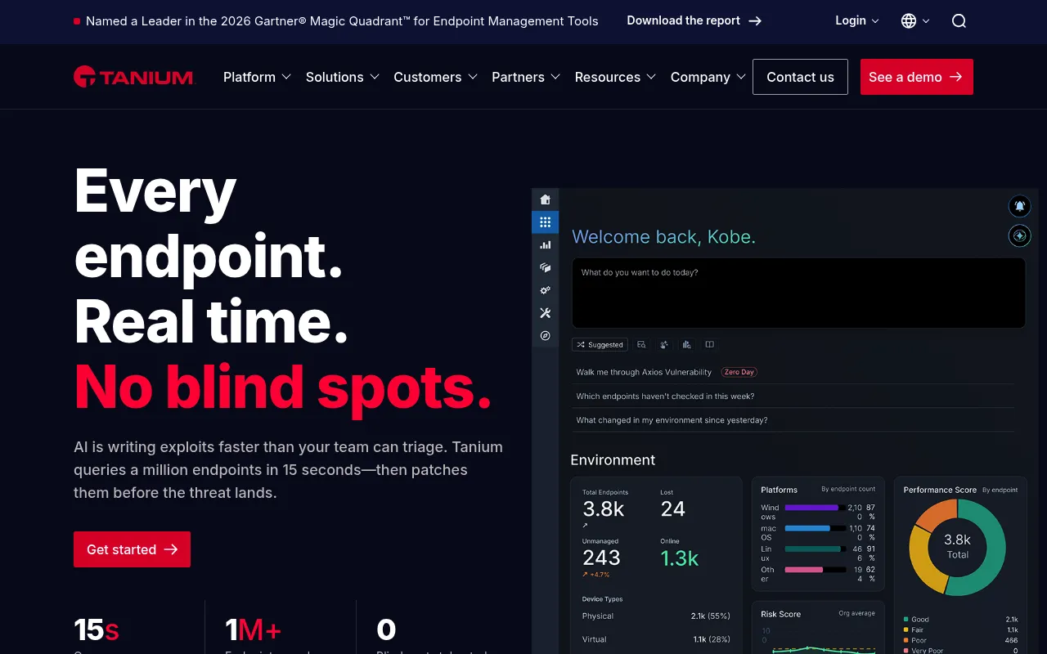Open the bar chart reports sidebar icon

[x=546, y=244]
